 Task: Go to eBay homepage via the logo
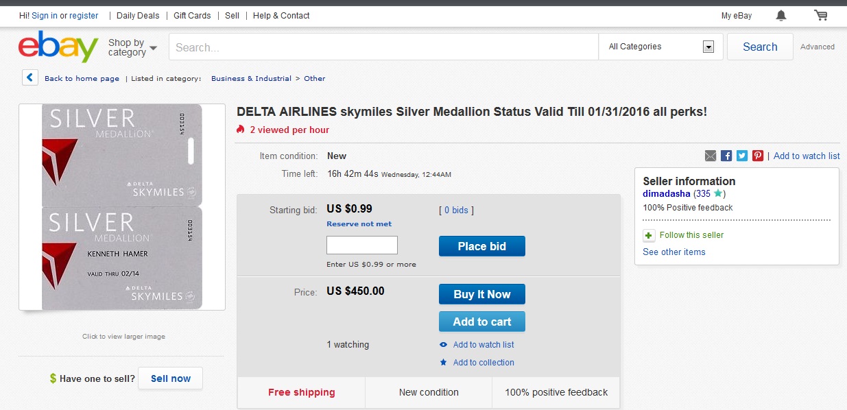[x=57, y=47]
